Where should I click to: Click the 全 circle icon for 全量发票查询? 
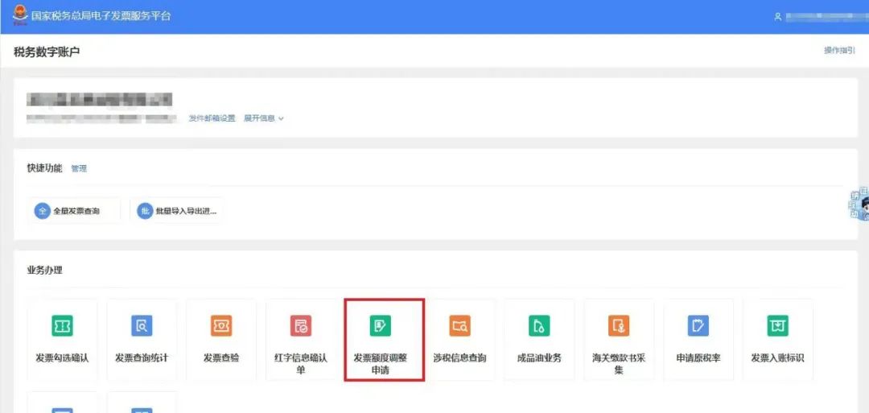[42, 211]
